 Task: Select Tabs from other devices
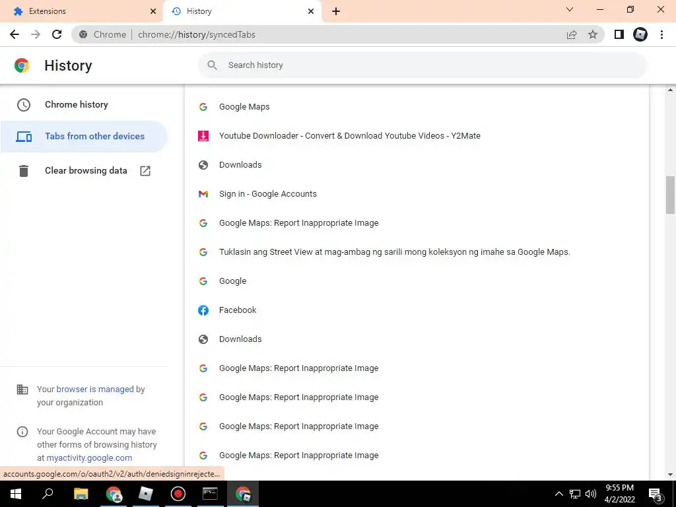tap(84, 137)
